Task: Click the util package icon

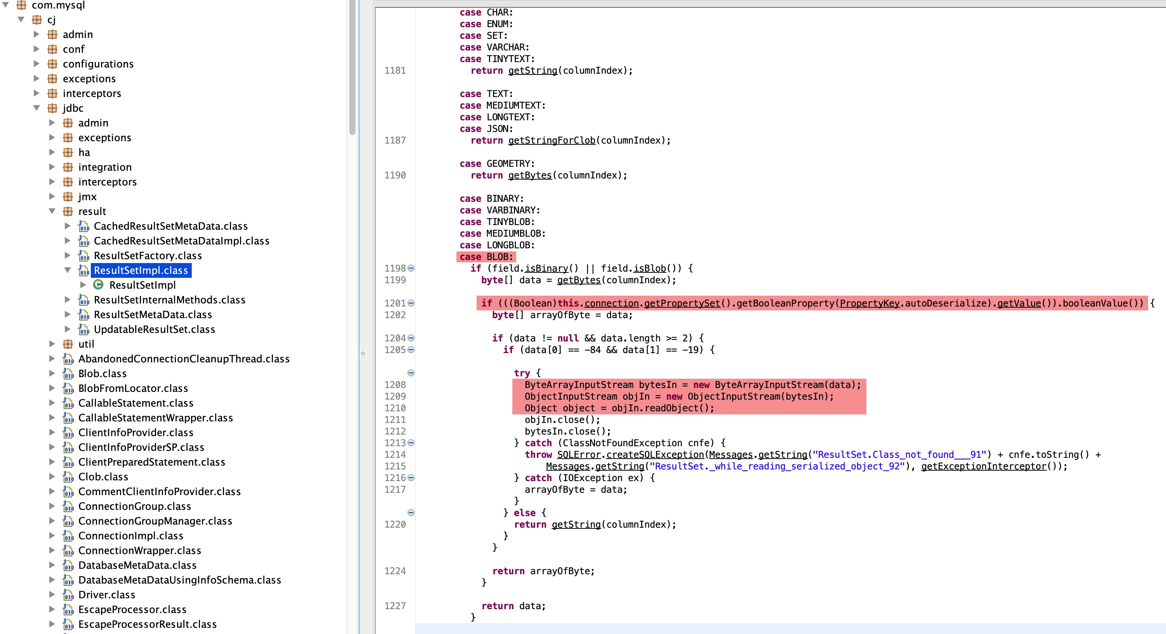Action: 68,344
